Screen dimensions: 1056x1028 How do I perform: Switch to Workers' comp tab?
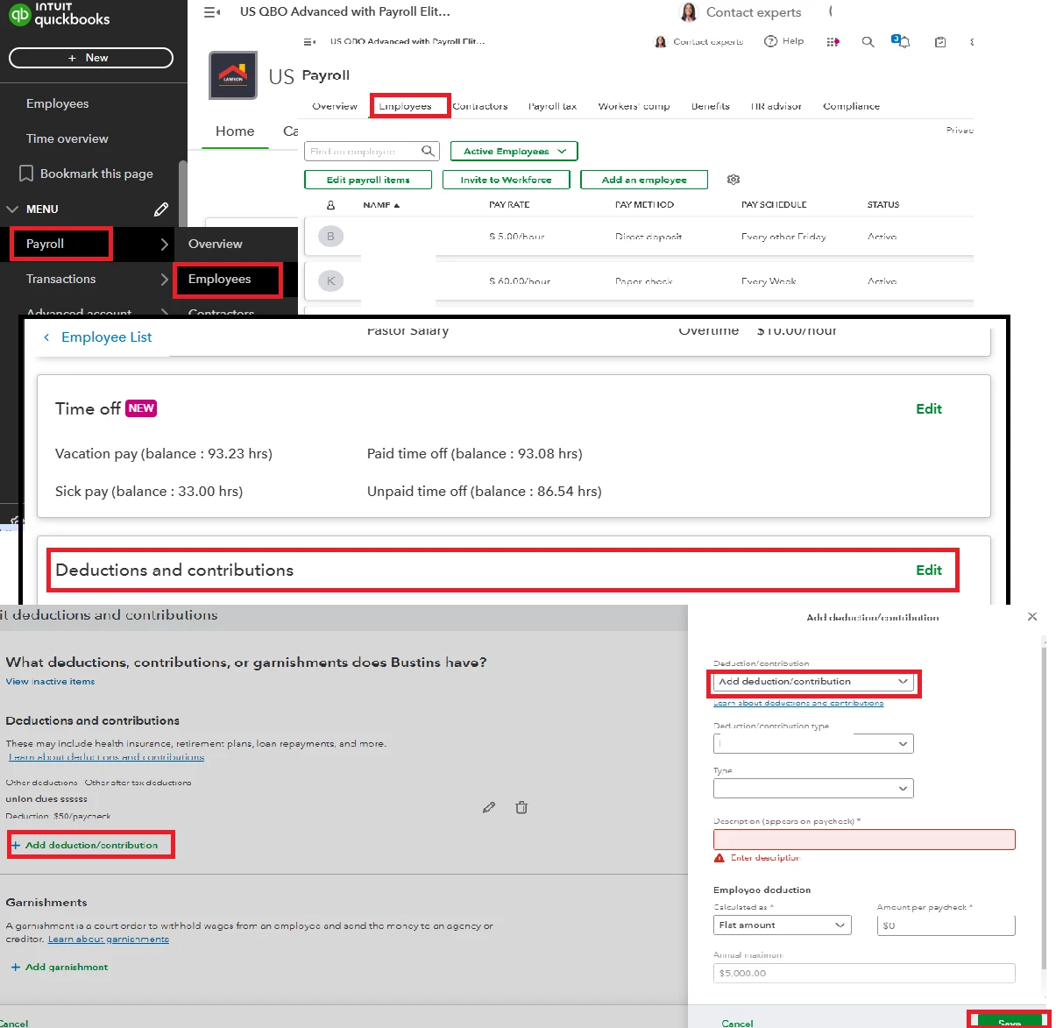click(634, 106)
